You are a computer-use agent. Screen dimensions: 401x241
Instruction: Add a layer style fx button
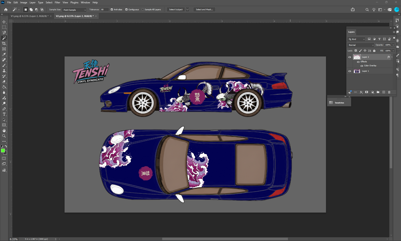click(x=361, y=92)
